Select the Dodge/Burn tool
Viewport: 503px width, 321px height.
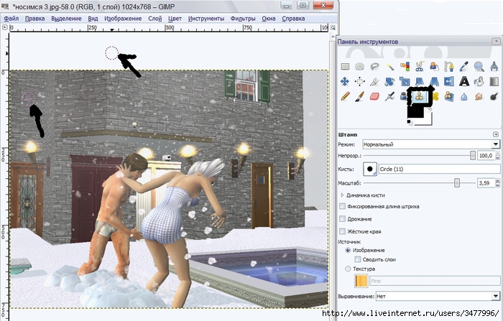click(494, 96)
